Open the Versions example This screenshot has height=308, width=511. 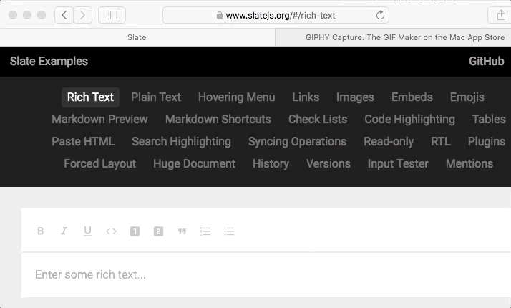[328, 163]
